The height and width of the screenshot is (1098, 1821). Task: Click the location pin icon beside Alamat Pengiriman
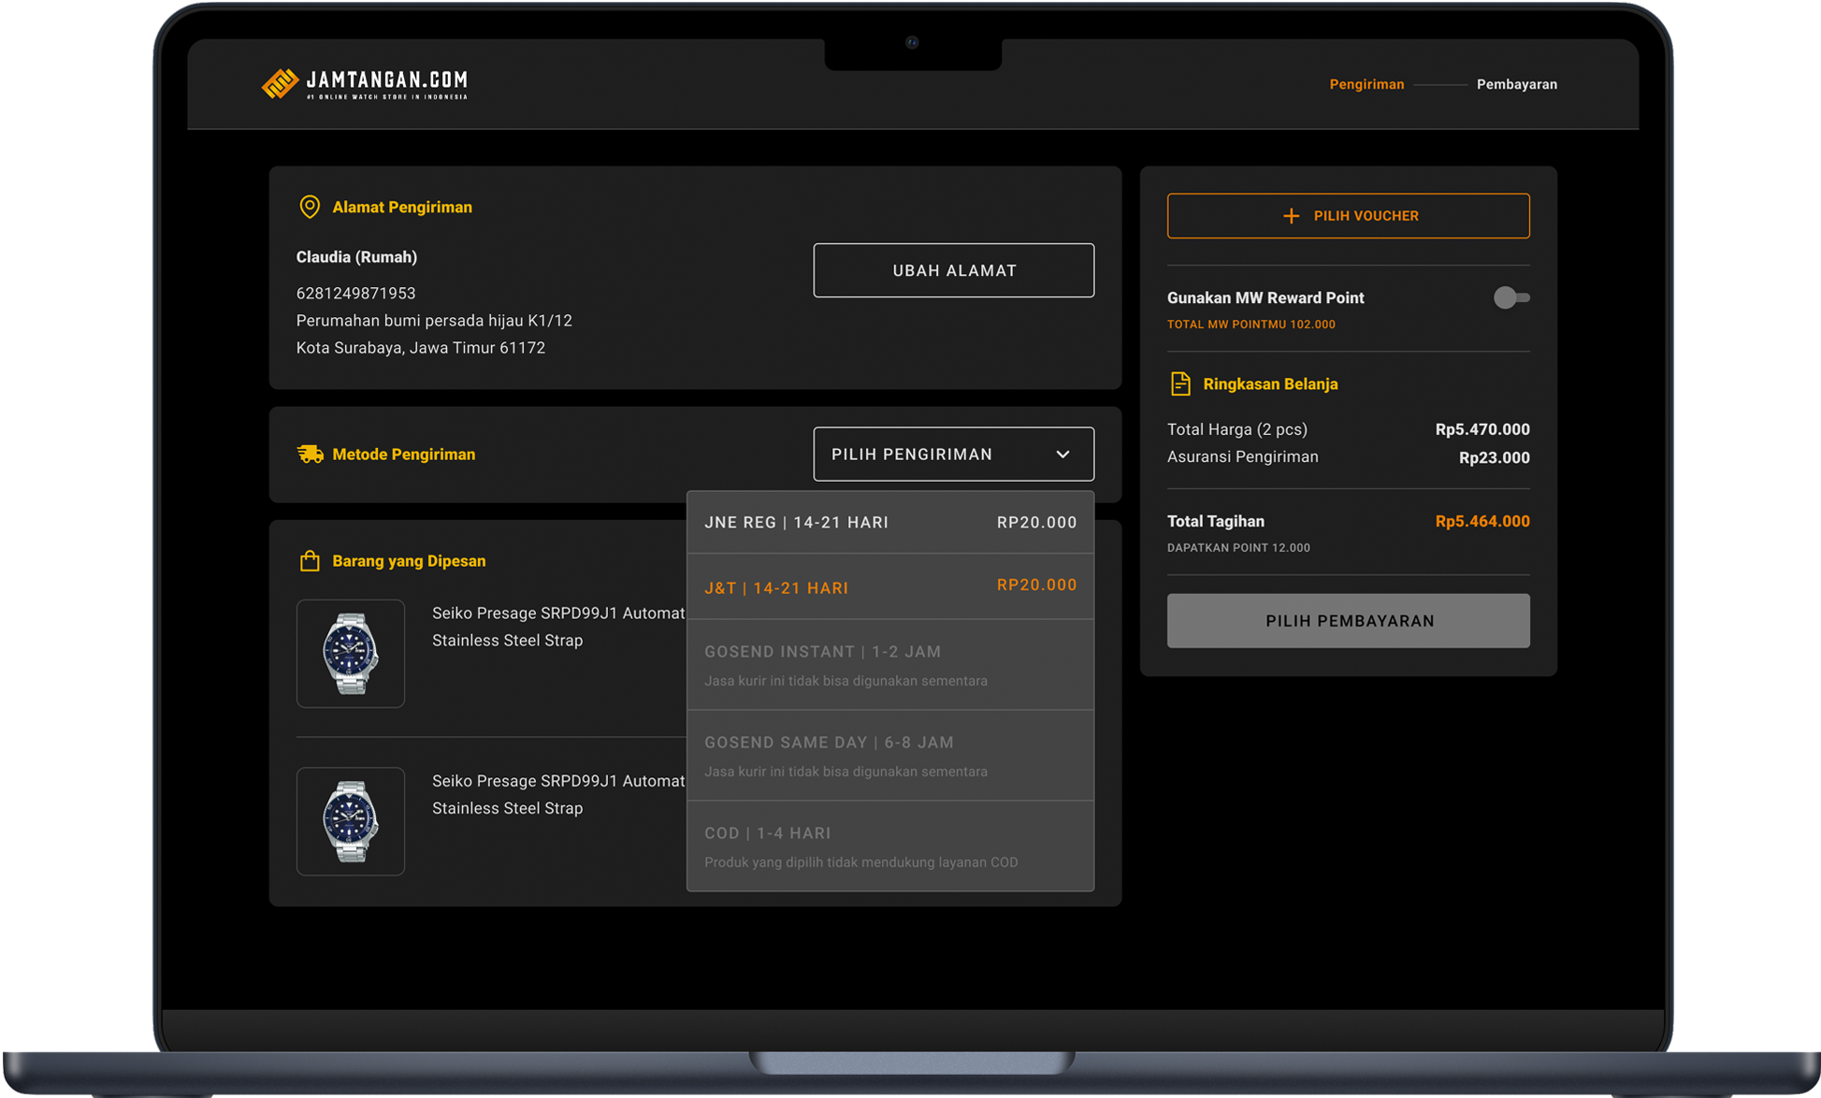point(310,207)
